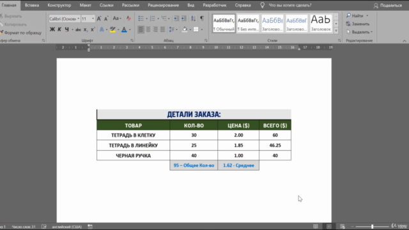Switch to print layout view
The image size is (409, 230).
329,226
